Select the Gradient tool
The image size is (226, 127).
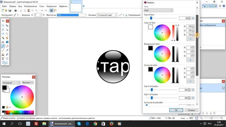pos(7,42)
